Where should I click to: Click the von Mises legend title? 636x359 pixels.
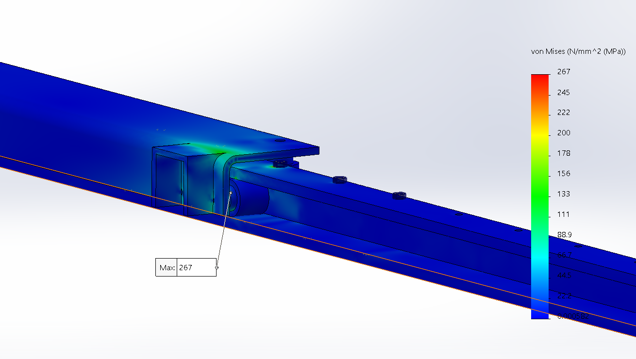click(x=578, y=51)
